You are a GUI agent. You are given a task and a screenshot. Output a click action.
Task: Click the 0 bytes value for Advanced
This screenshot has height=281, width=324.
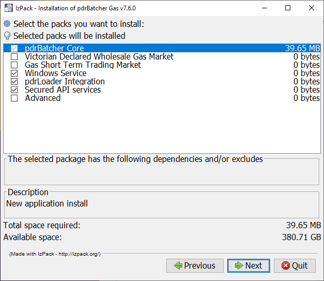point(306,98)
